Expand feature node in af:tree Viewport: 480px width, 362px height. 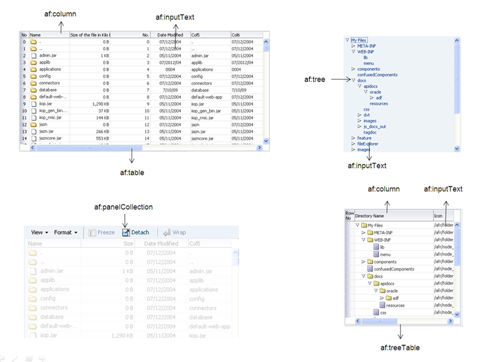[x=353, y=138]
